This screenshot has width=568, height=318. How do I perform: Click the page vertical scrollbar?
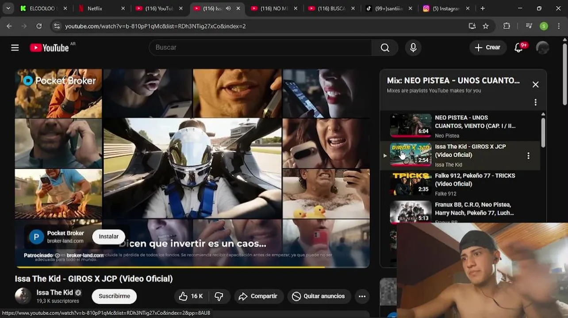point(564,74)
